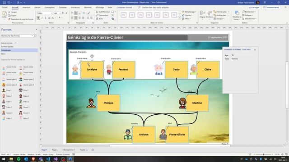
Task: Click the Copier copy button
Action: click(x=12, y=16)
